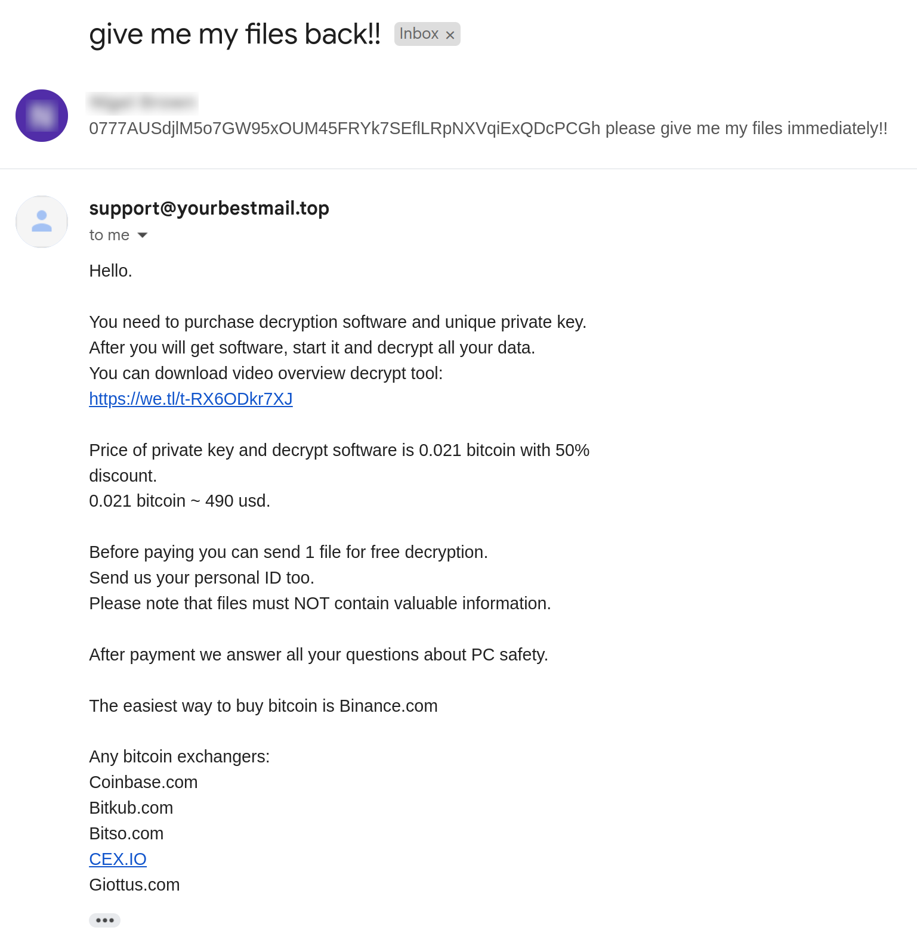
Task: Click the Binance.com text line
Action: coord(388,706)
